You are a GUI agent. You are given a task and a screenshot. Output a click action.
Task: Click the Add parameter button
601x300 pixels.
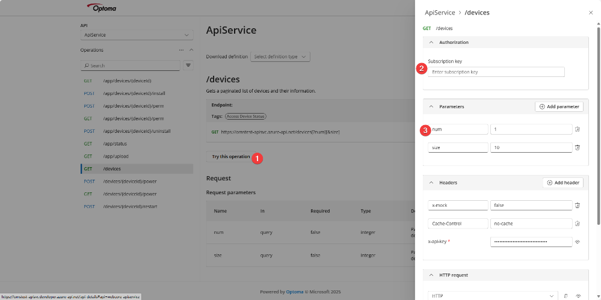tap(559, 106)
